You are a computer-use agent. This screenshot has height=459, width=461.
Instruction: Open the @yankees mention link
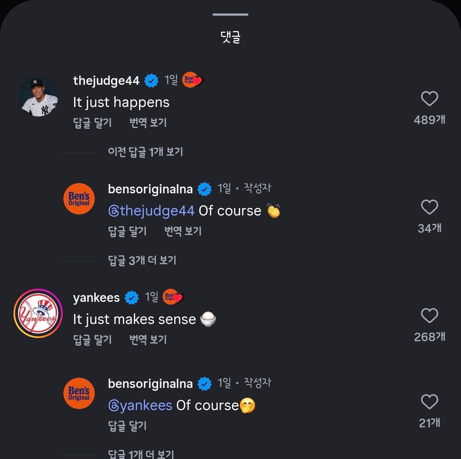tap(140, 406)
